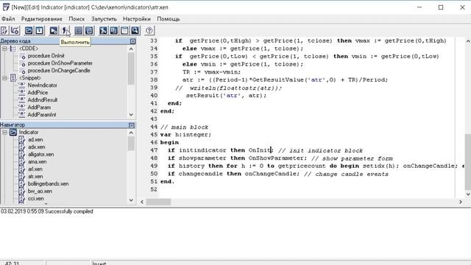
Task: Click code tree scroll up arrow
Action: [x=131, y=49]
